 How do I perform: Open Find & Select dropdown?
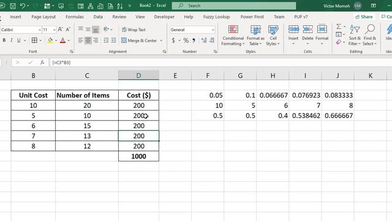[369, 35]
